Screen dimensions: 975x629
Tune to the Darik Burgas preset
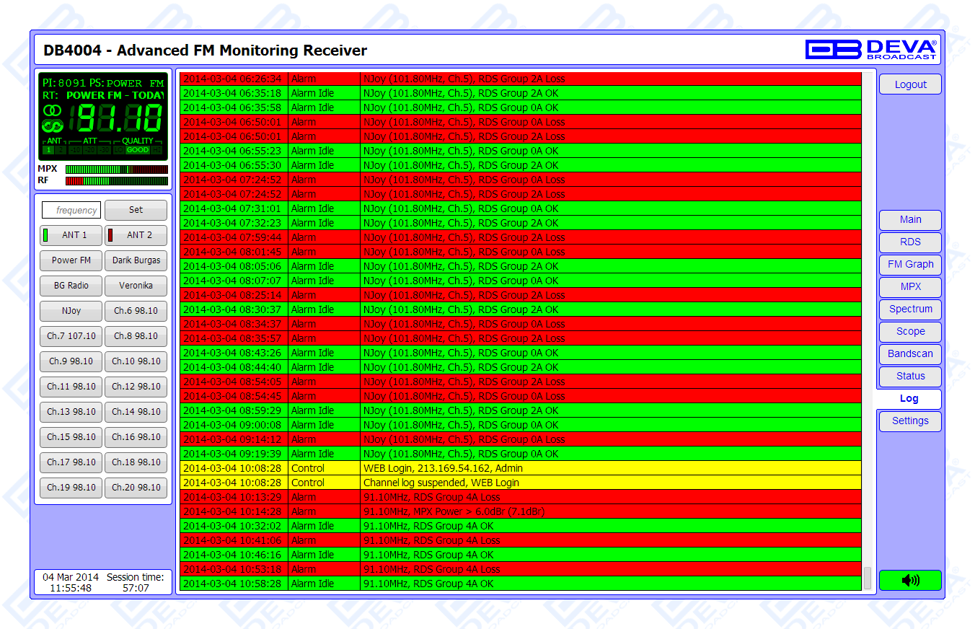(x=136, y=260)
